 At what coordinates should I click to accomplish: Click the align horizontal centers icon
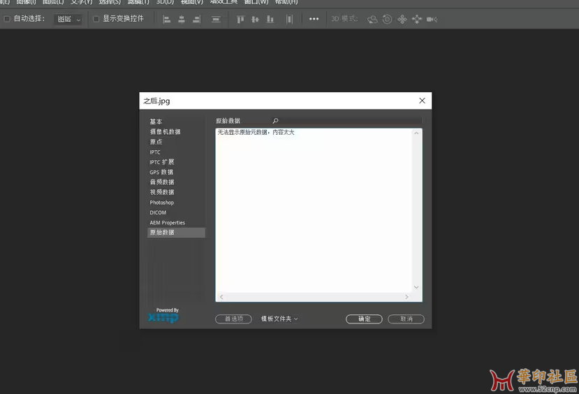pos(182,19)
